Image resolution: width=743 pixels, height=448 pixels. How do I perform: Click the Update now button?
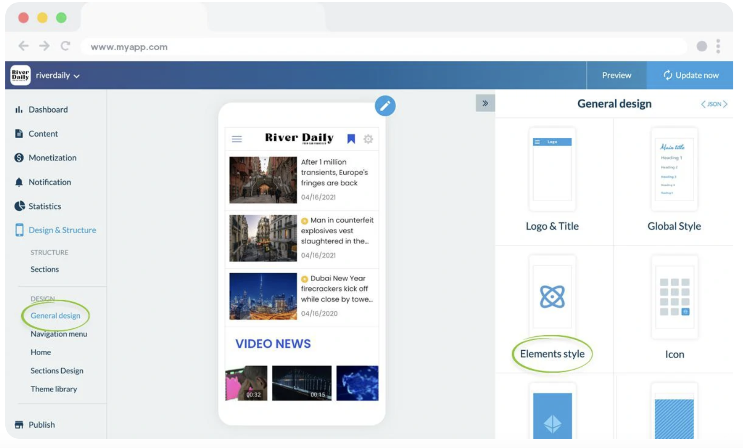pos(690,75)
